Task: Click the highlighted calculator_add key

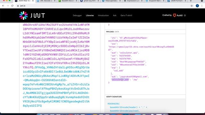Action: tap(120, 80)
